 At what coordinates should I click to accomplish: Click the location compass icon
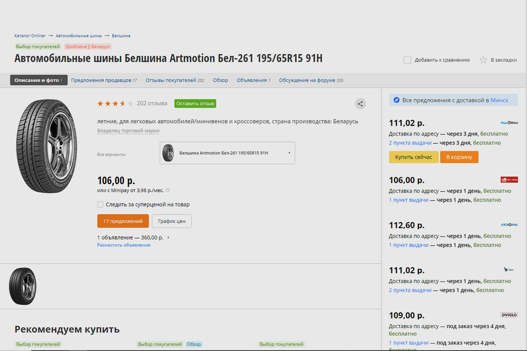pos(396,100)
